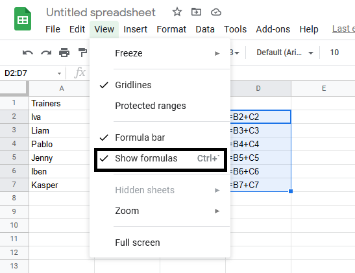Open the Default (Arial) font dropdown
This screenshot has height=273, width=355.
point(285,53)
